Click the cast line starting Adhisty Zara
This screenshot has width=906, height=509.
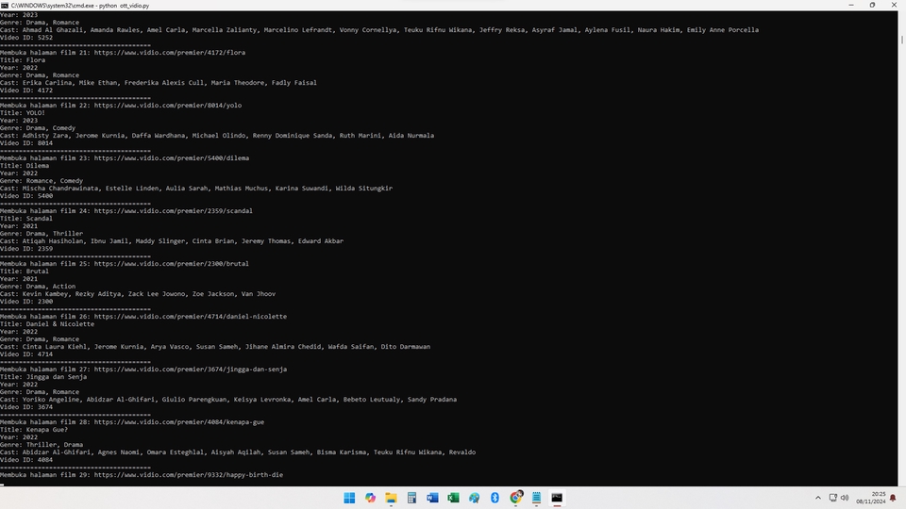217,136
